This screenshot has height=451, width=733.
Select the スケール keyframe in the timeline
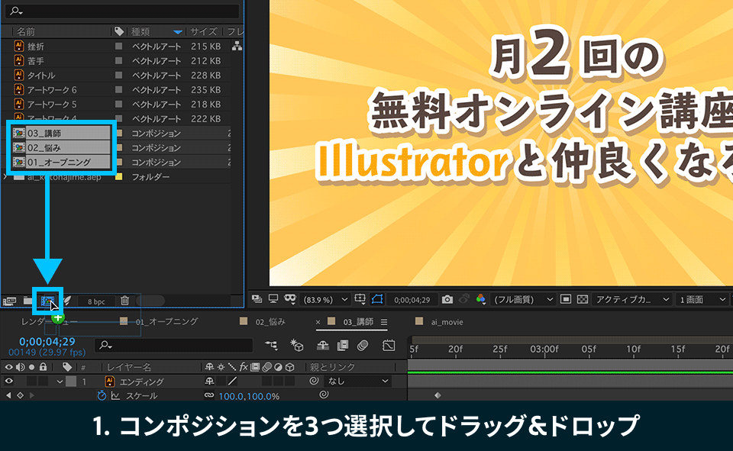coord(438,395)
